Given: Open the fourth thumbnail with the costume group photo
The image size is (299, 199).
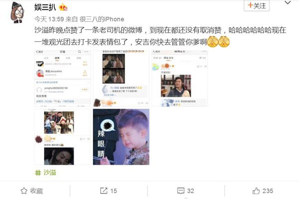Looking at the screenshot, I should tap(63, 136).
